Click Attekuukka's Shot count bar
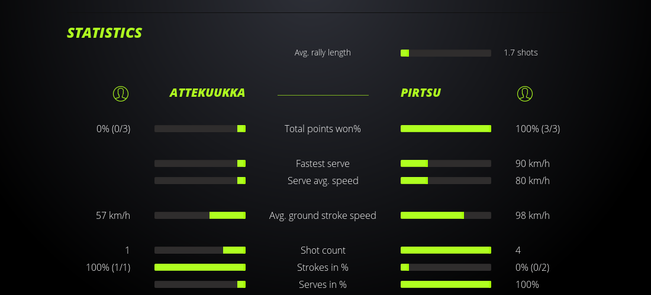 tap(200, 250)
